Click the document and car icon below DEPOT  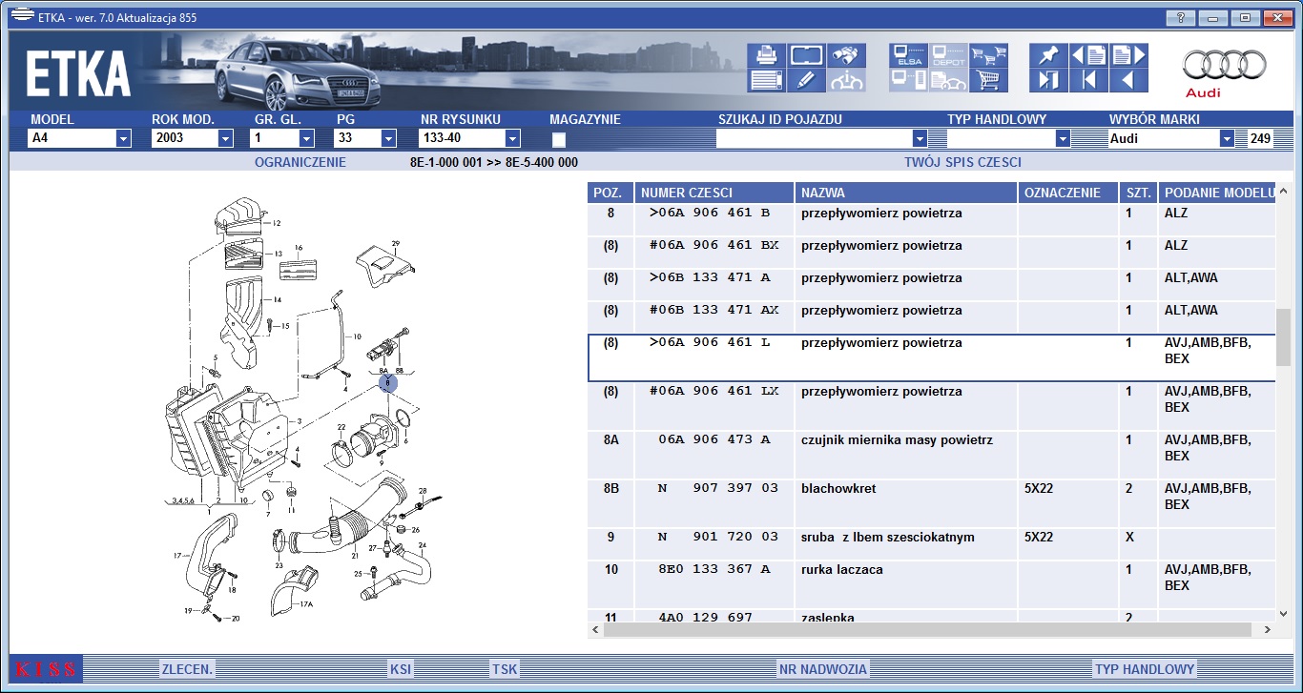pyautogui.click(x=949, y=80)
